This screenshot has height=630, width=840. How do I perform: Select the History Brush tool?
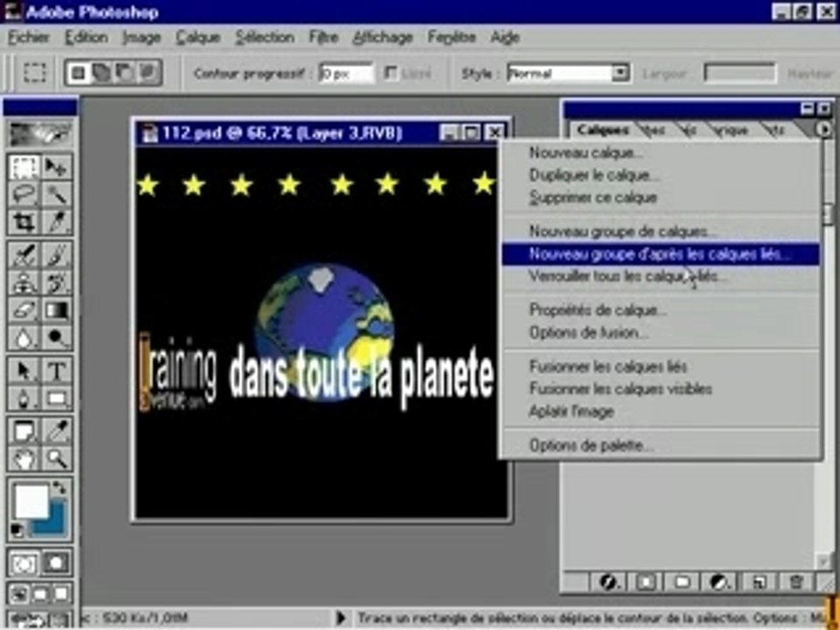point(56,283)
